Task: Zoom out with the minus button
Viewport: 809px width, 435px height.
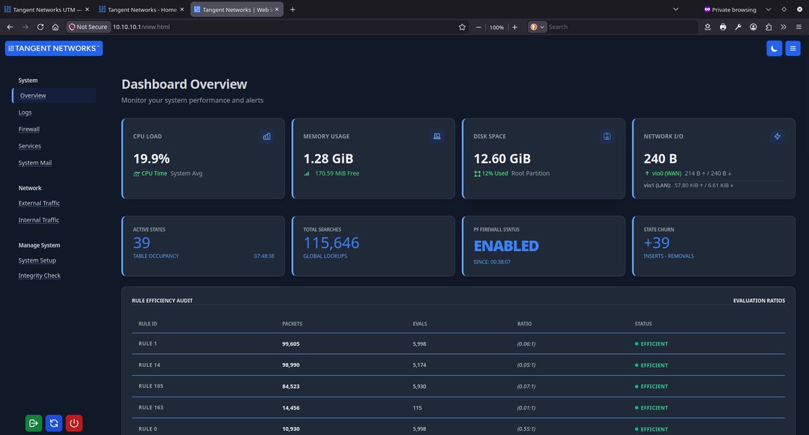Action: [479, 27]
